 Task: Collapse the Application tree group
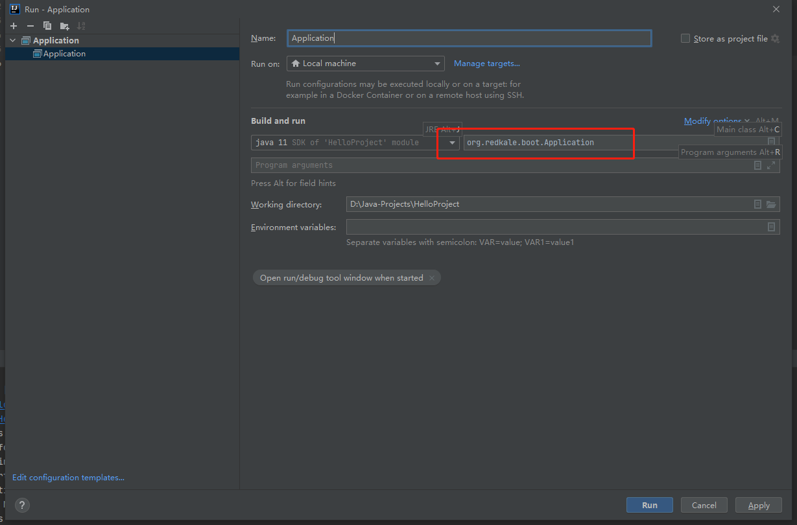tap(12, 40)
